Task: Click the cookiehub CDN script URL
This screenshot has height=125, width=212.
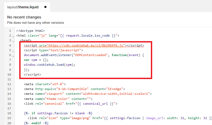Action: [86, 45]
